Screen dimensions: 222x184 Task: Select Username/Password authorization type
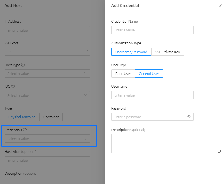pyautogui.click(x=131, y=52)
